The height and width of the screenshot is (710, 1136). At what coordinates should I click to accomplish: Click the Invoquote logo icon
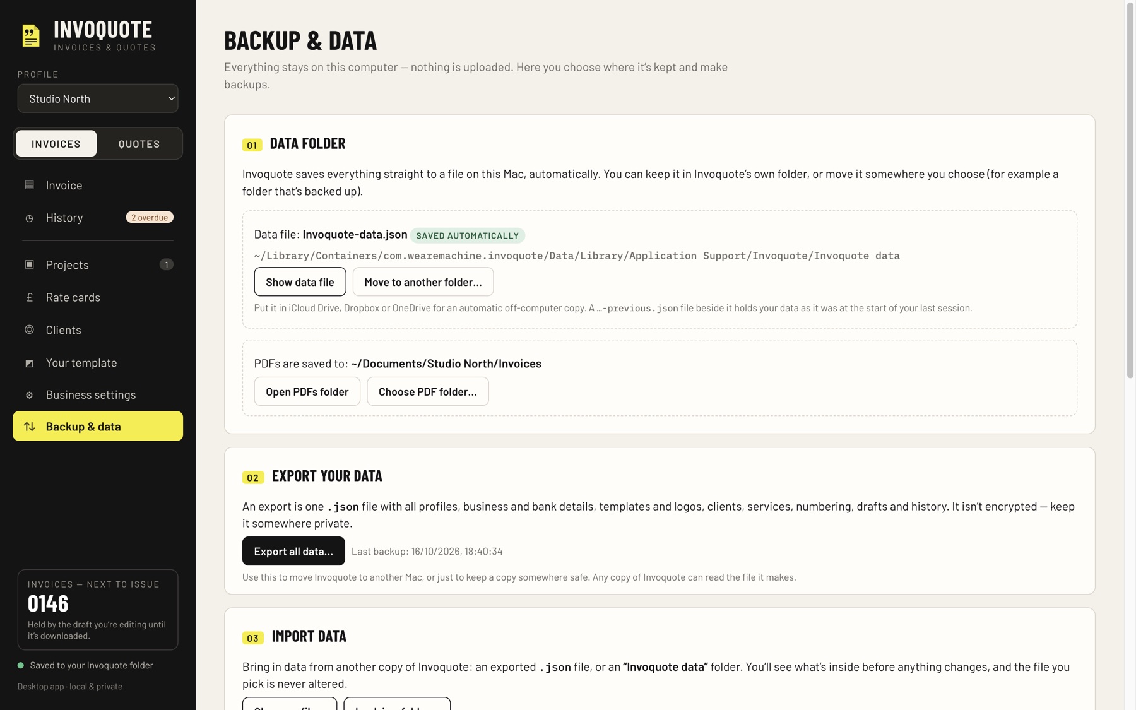(30, 36)
